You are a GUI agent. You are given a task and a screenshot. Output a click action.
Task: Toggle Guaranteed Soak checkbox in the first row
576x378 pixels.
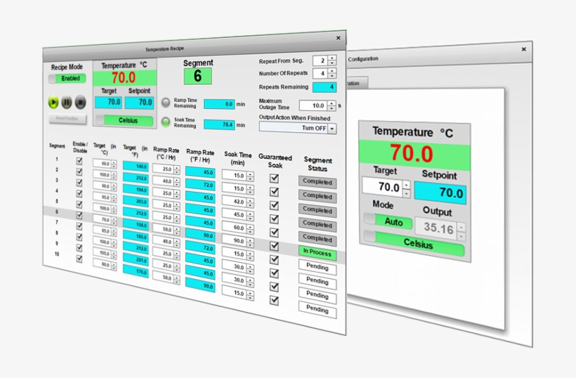tap(275, 178)
